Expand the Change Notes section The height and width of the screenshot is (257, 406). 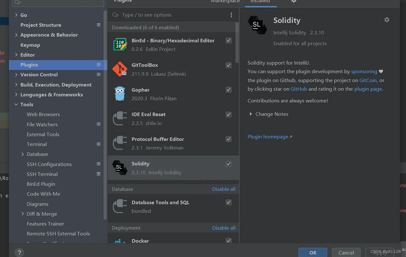click(251, 114)
